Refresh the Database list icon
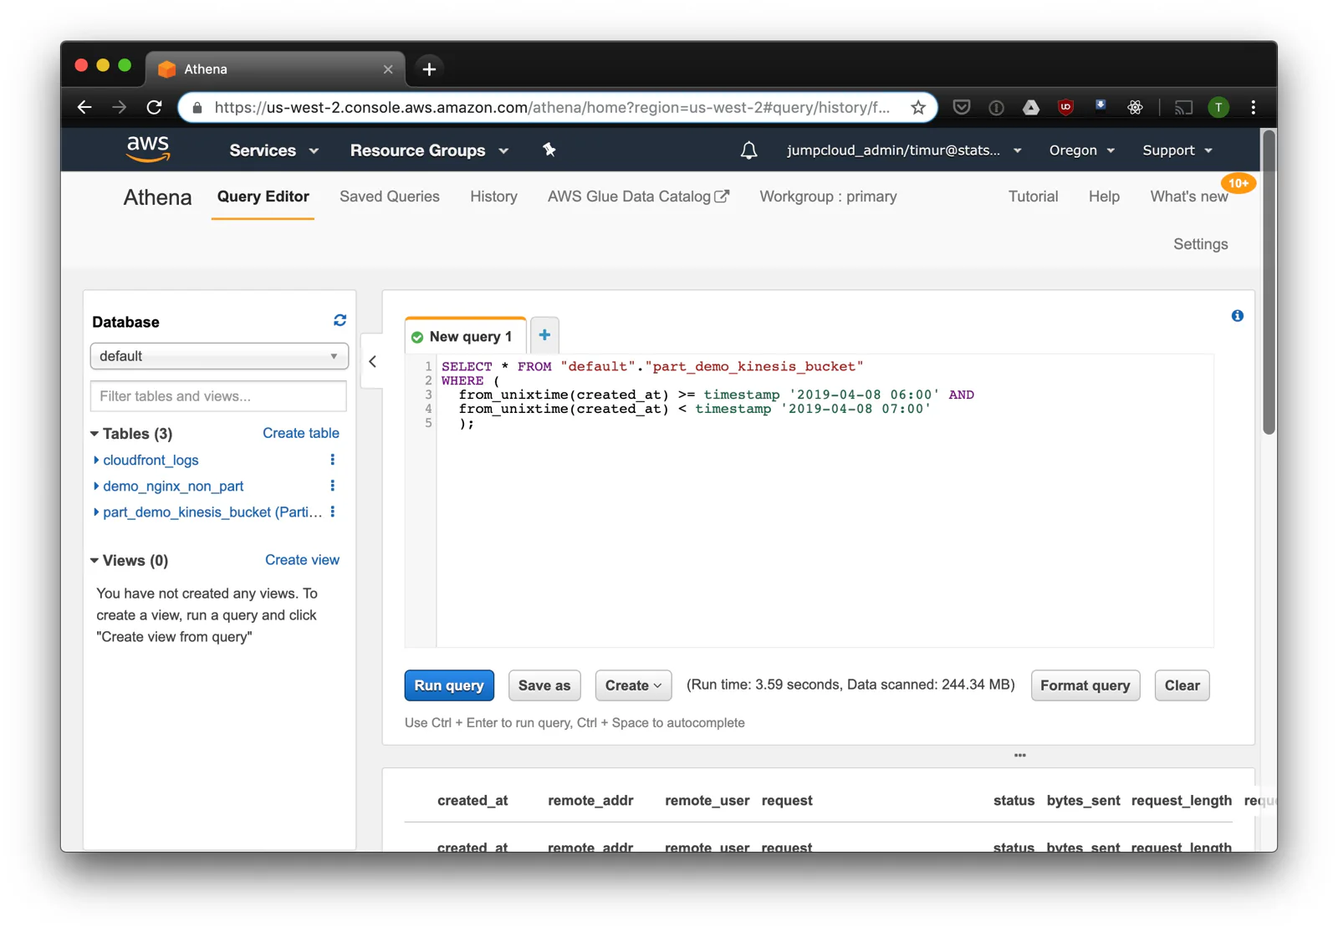The height and width of the screenshot is (932, 1338). point(340,321)
